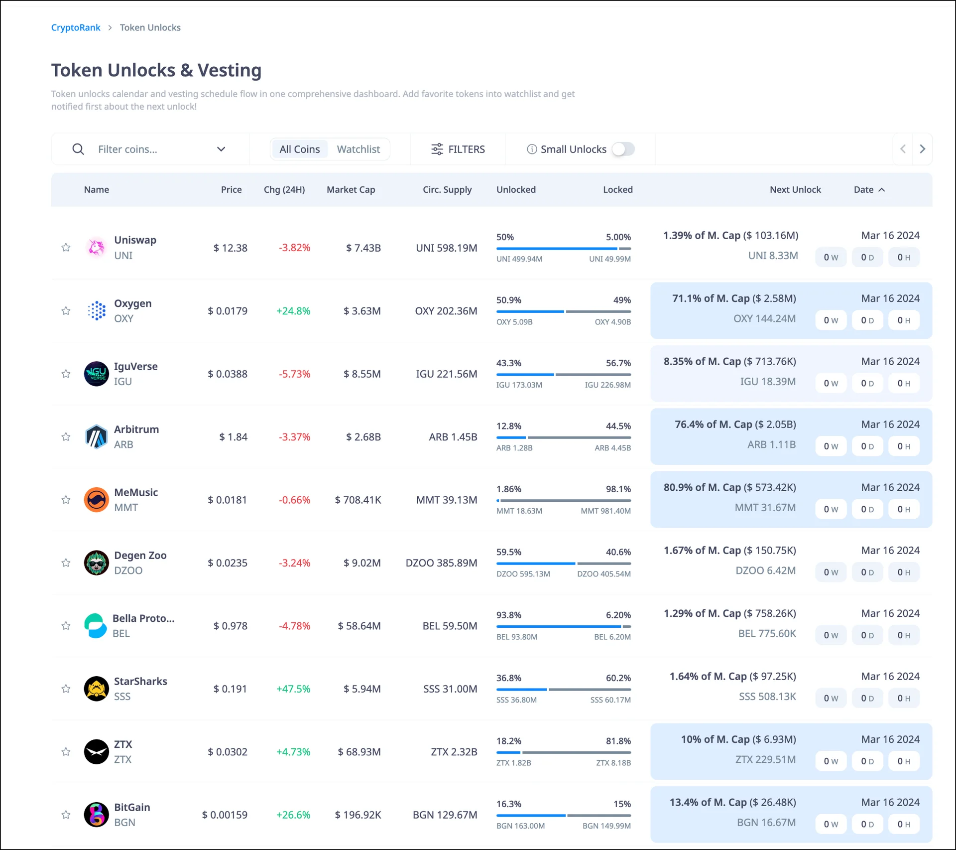Click the search magnifier icon

pos(78,149)
